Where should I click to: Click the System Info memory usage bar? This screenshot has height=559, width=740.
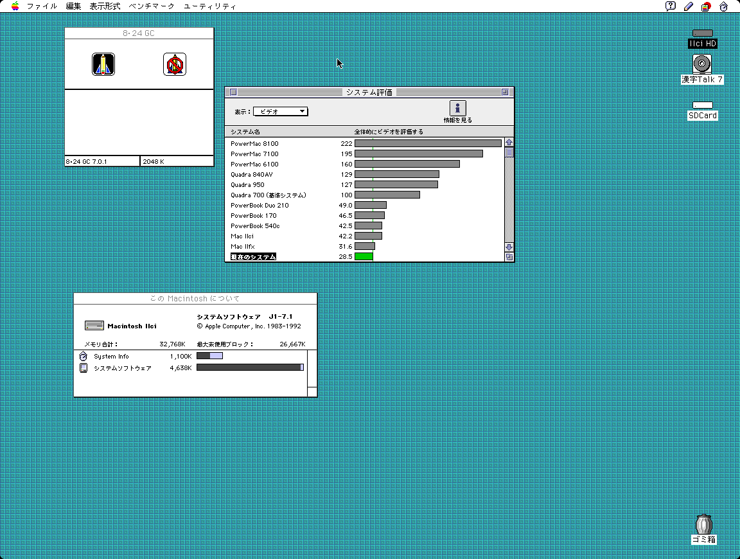pos(209,356)
